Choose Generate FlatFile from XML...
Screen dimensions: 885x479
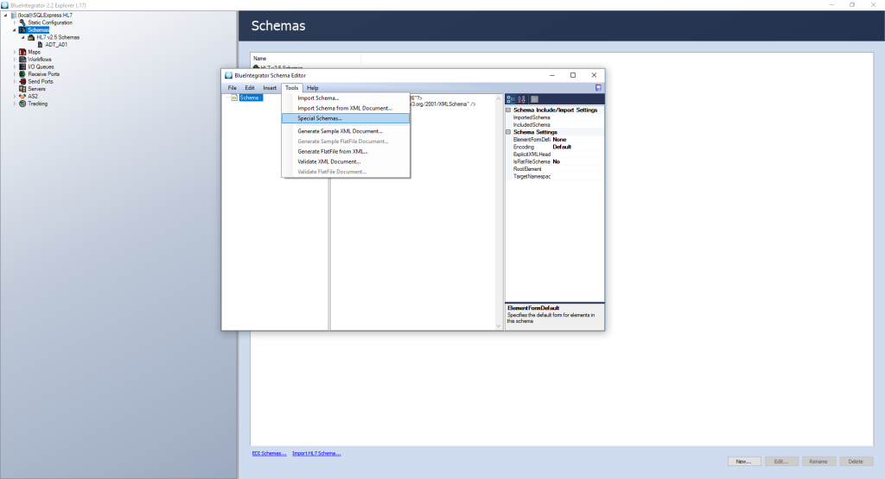point(346,151)
